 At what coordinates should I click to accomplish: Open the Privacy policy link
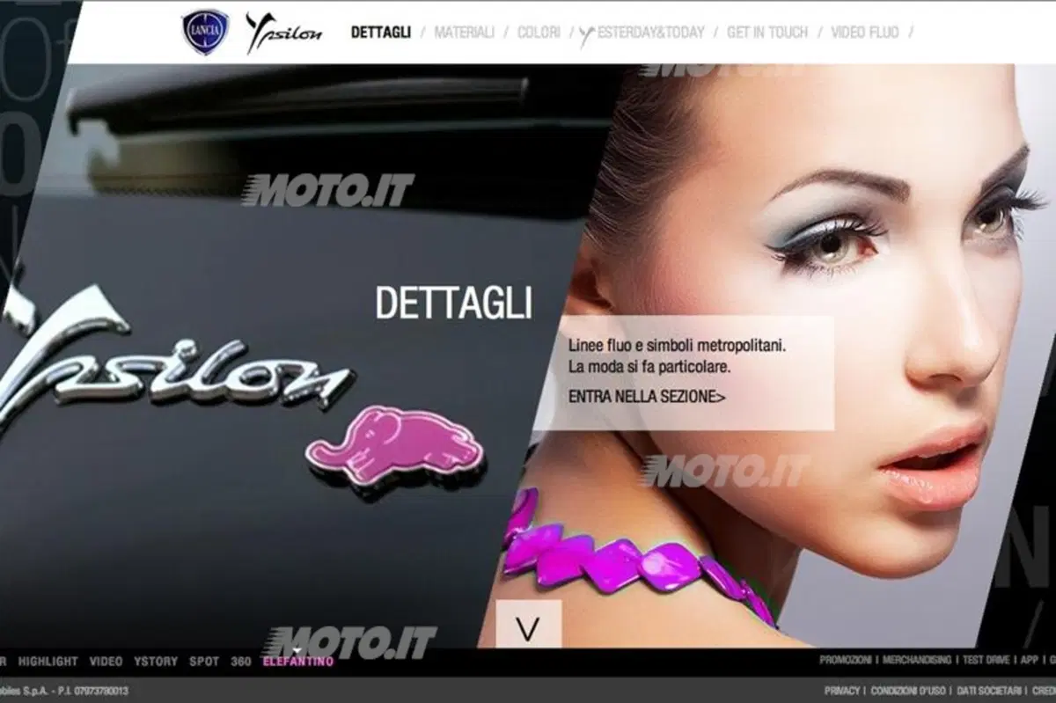[842, 691]
